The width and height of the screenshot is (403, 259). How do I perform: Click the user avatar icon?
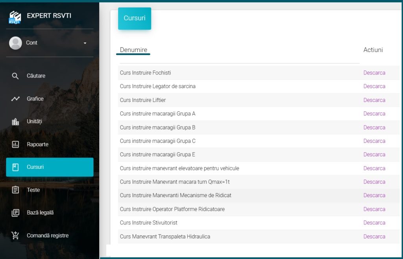coord(15,43)
